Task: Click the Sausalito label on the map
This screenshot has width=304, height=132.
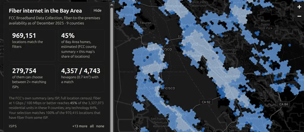Action: [x=140, y=28]
